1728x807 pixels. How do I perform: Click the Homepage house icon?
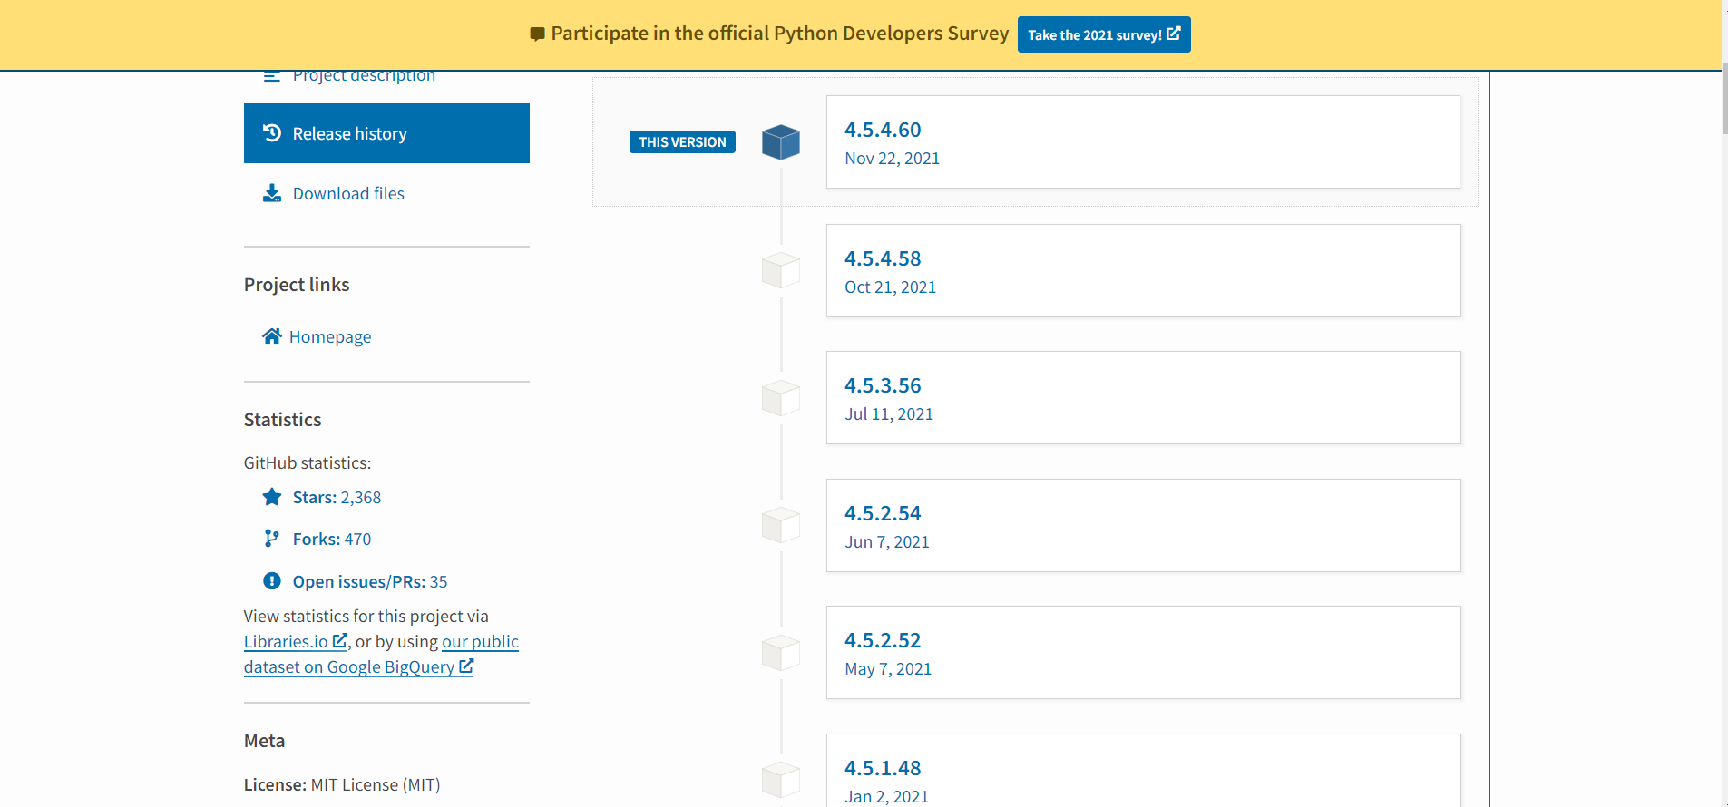(x=271, y=336)
